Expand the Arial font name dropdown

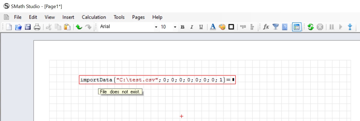coord(156,27)
